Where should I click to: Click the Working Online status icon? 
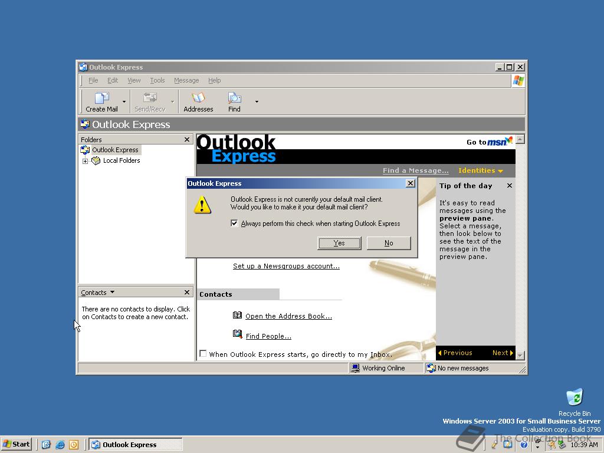coord(355,368)
